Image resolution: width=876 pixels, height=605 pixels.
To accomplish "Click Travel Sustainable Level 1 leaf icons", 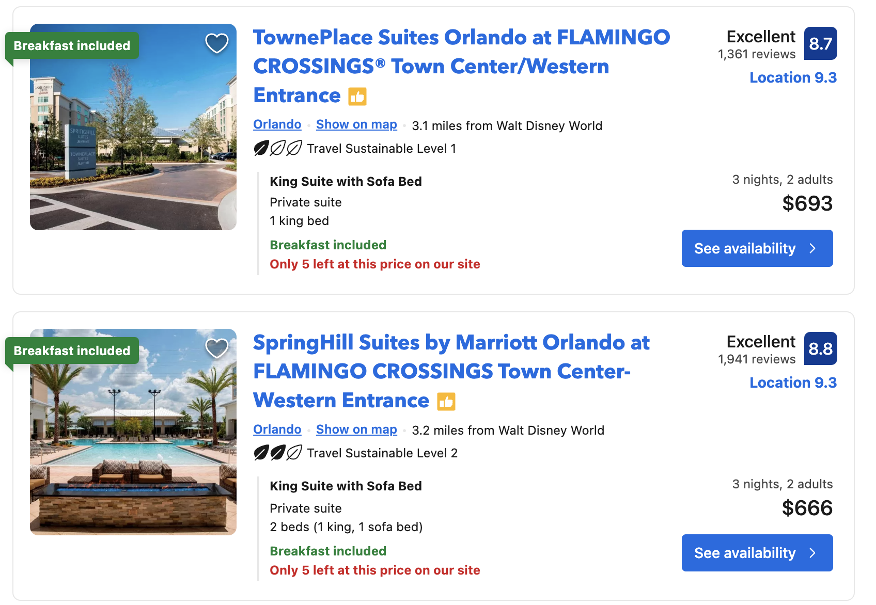I will [x=278, y=149].
